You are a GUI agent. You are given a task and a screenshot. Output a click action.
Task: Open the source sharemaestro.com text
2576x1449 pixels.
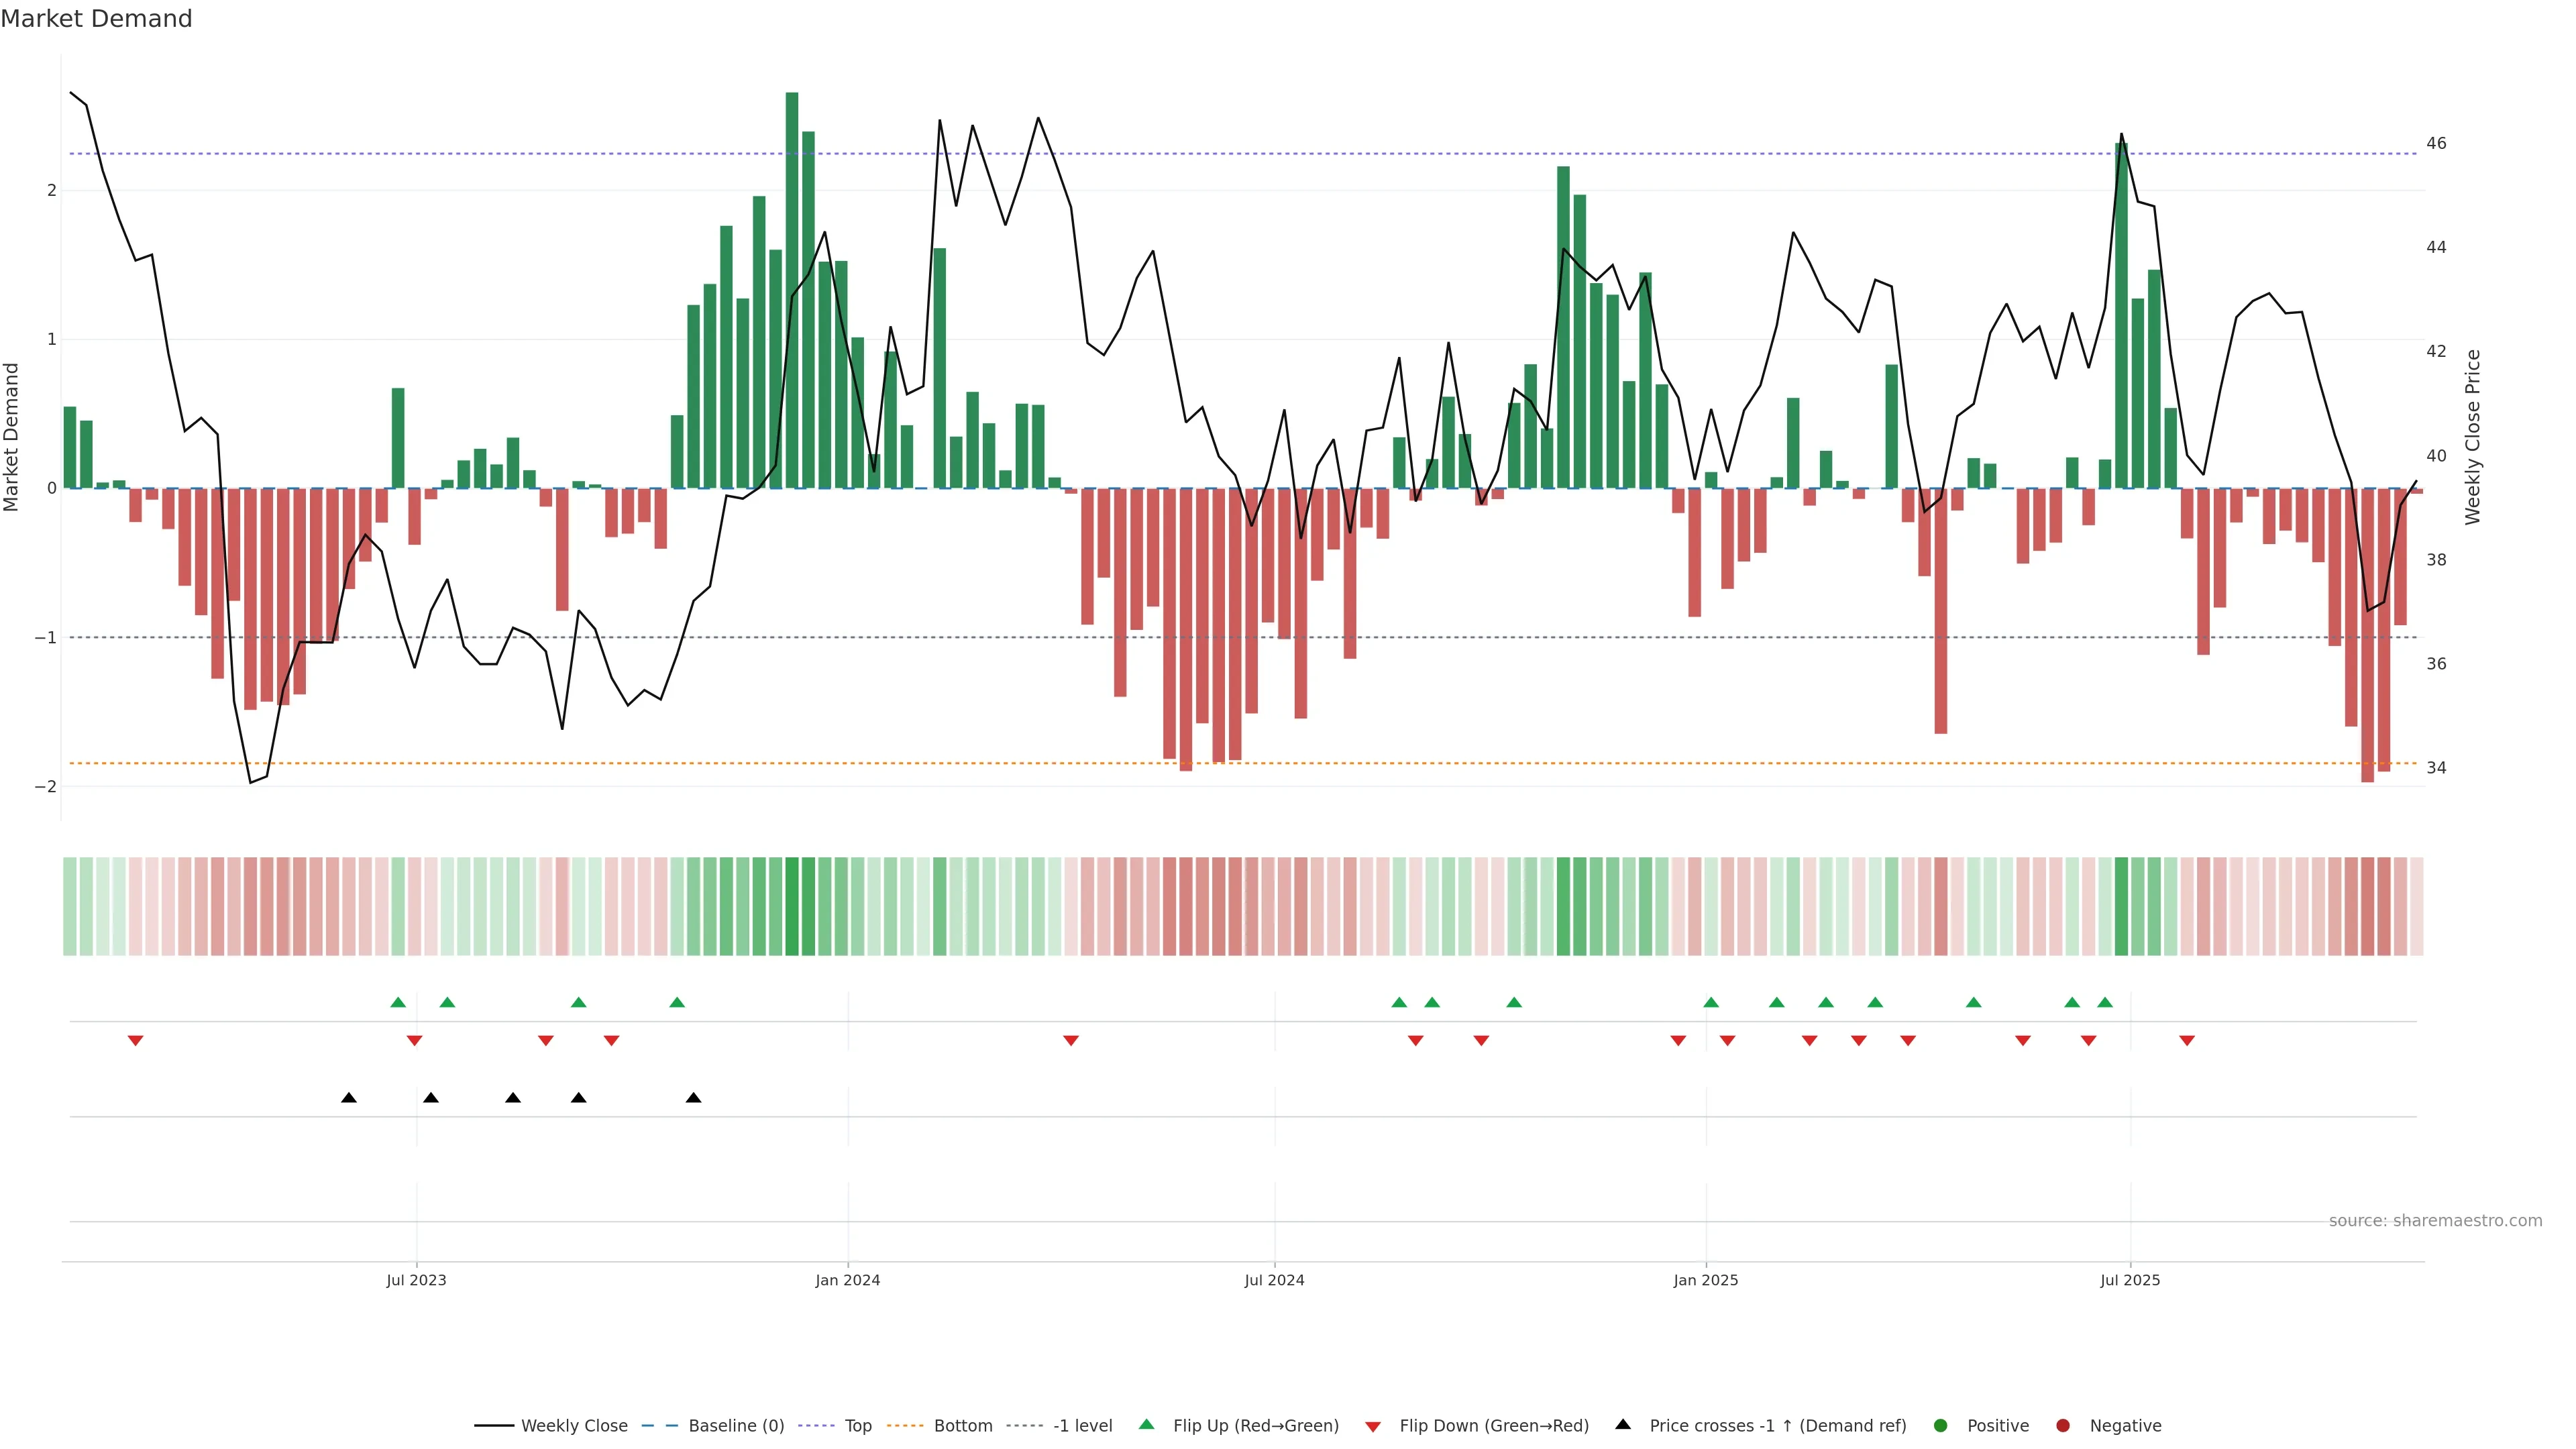click(2435, 1220)
